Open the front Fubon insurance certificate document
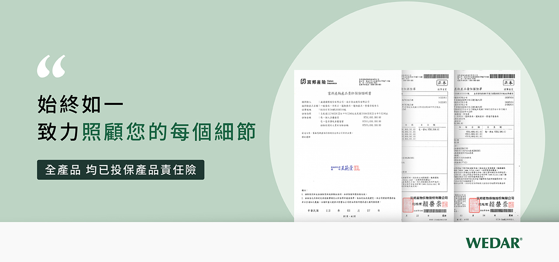 click(x=348, y=146)
